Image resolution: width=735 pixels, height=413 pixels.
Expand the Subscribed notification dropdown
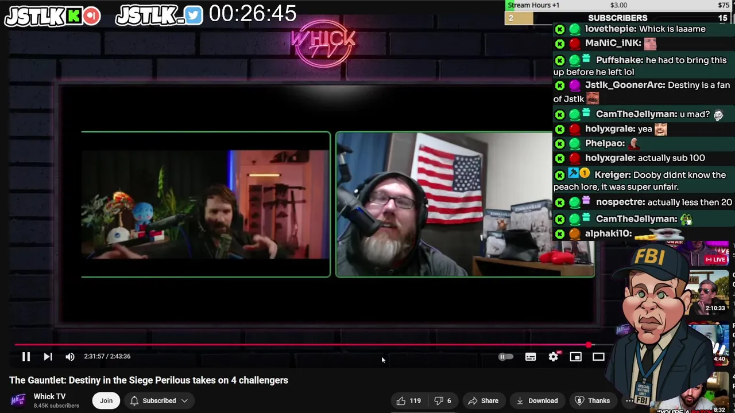159,401
